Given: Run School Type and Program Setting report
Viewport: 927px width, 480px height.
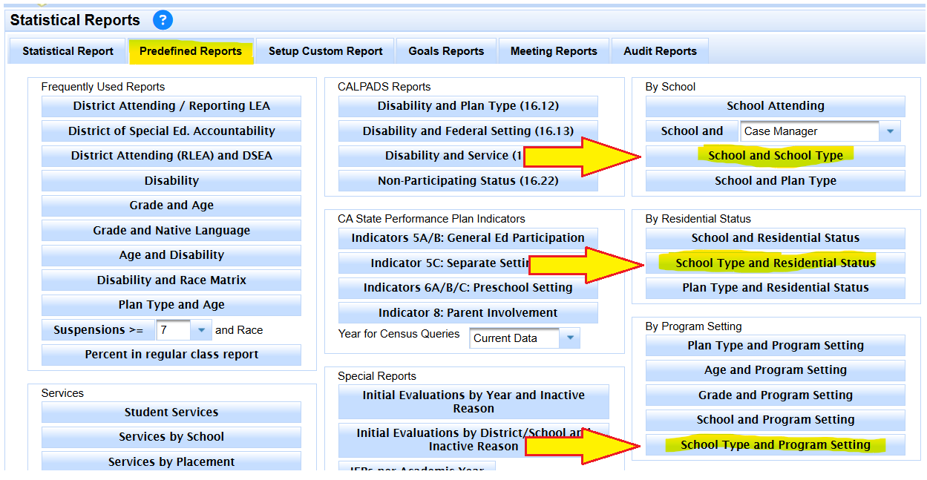Looking at the screenshot, I should coord(775,445).
